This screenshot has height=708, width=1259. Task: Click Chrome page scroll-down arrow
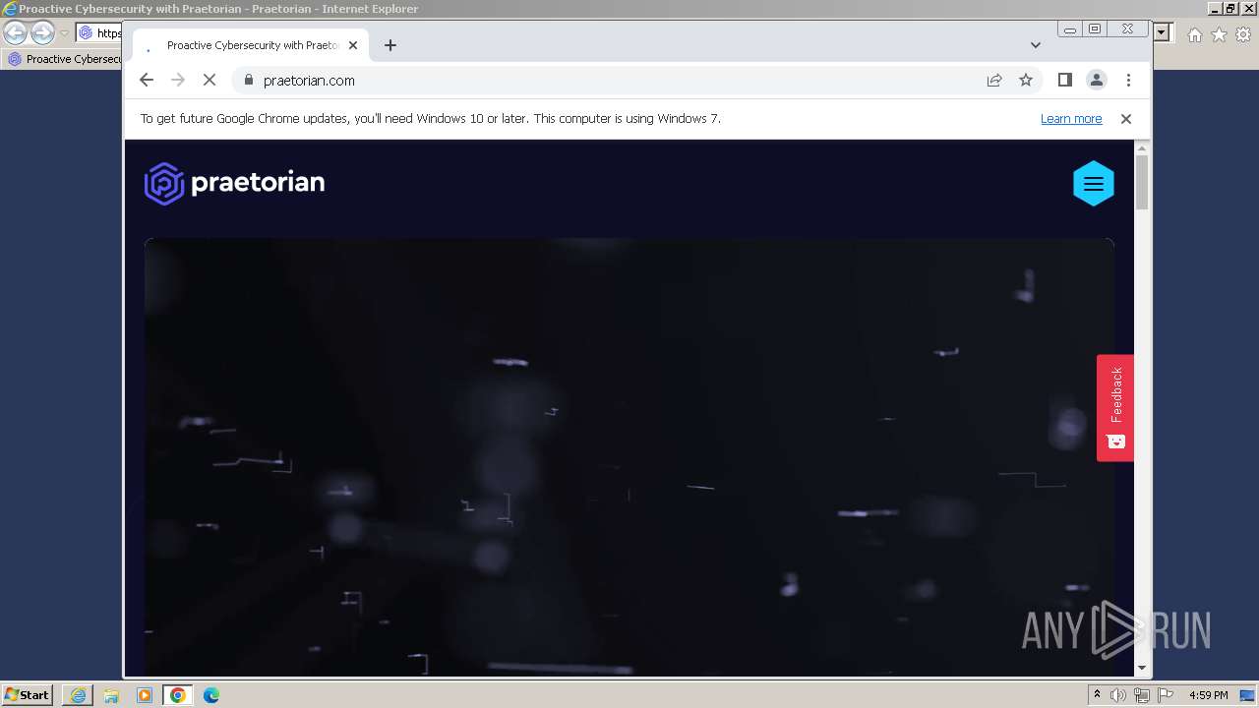[1142, 668]
